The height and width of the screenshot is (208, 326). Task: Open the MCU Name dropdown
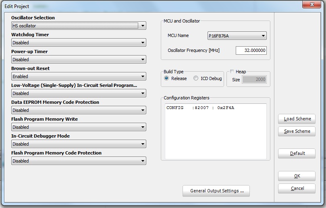click(237, 36)
